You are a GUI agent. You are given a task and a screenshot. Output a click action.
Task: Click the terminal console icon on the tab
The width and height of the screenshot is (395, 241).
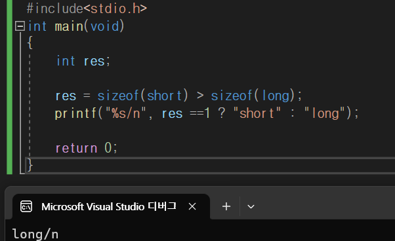[x=26, y=206]
